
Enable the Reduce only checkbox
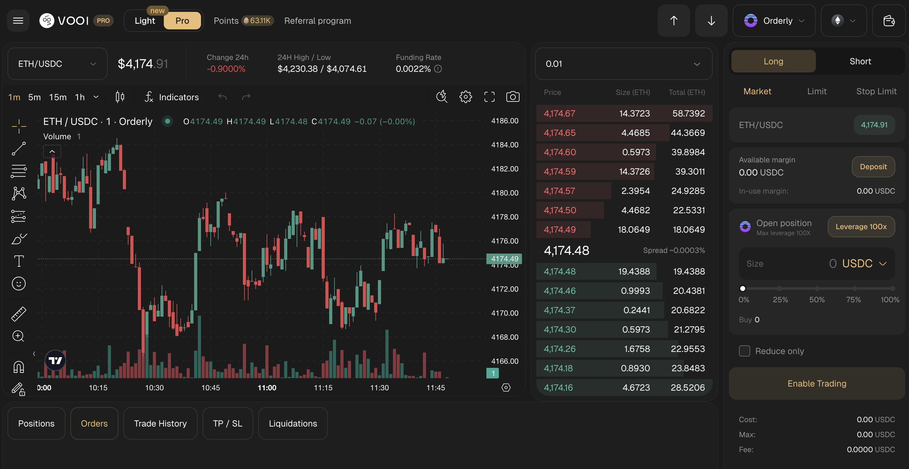coord(745,351)
